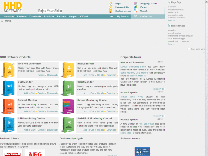This screenshot has width=208, height=156.
Task: Open the change log link
Action: 126,133
